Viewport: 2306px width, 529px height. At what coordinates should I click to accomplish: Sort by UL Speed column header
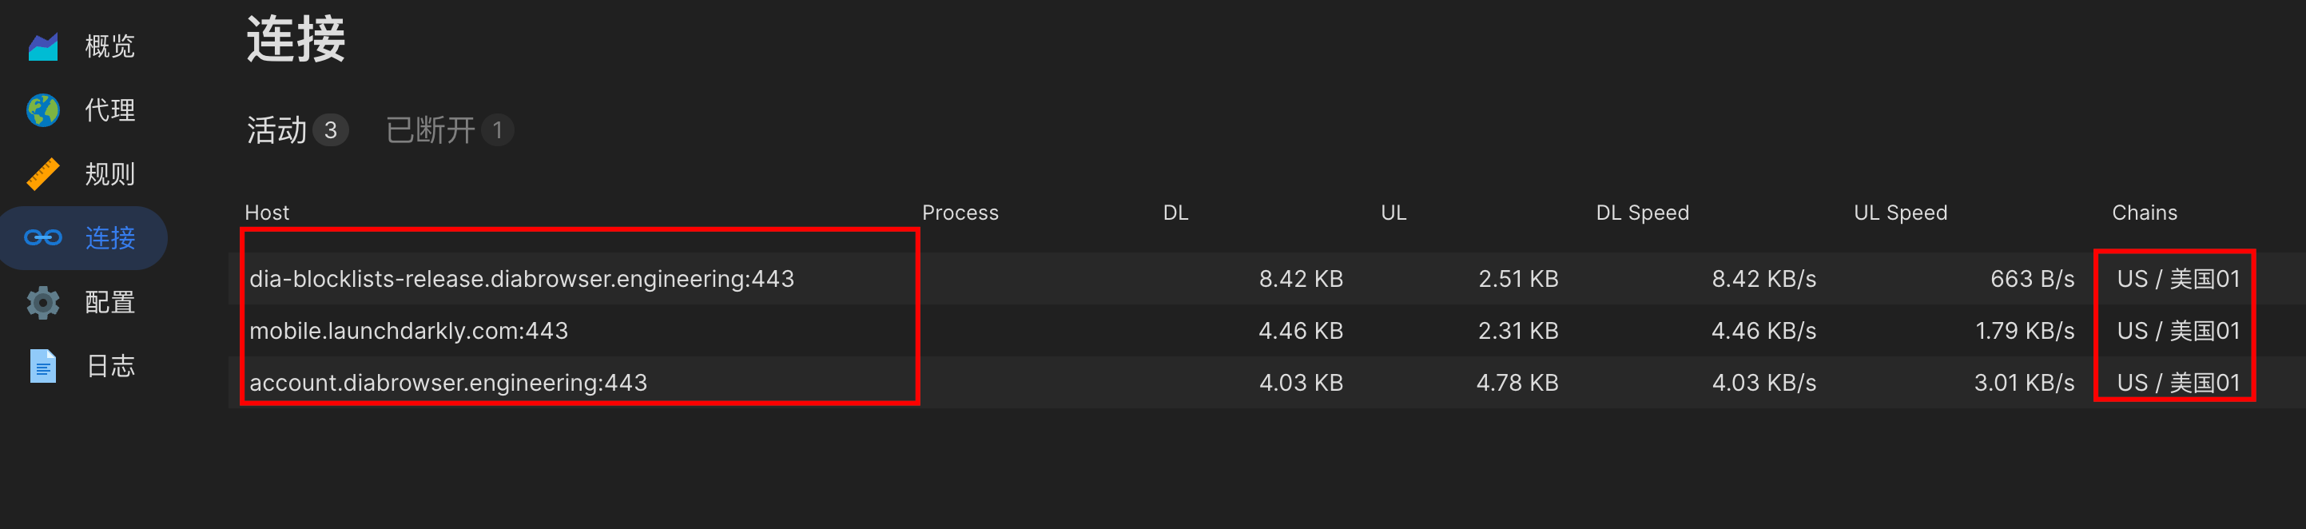click(x=1899, y=213)
